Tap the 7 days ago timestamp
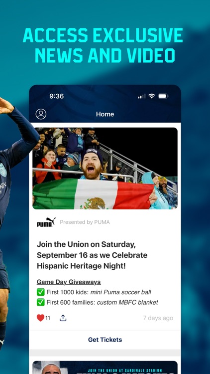Viewport: 210px width, 374px height. (x=158, y=318)
